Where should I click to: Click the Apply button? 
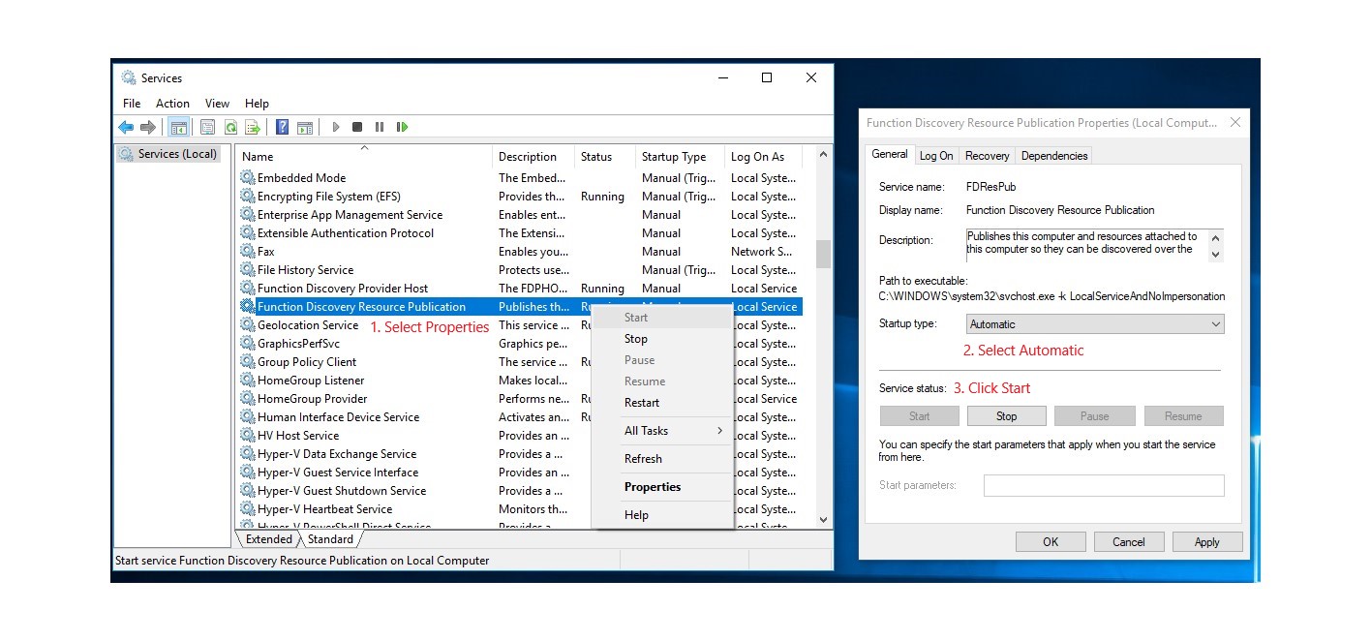click(1206, 542)
